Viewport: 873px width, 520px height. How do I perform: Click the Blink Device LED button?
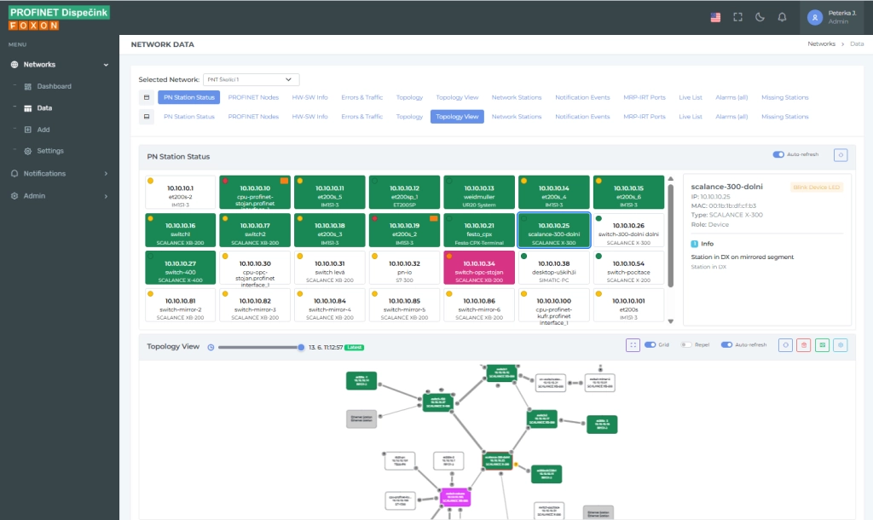coord(816,187)
